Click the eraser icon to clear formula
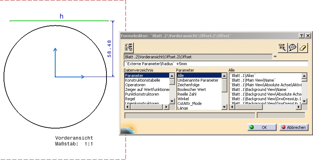313x160 pixels. 303,48
